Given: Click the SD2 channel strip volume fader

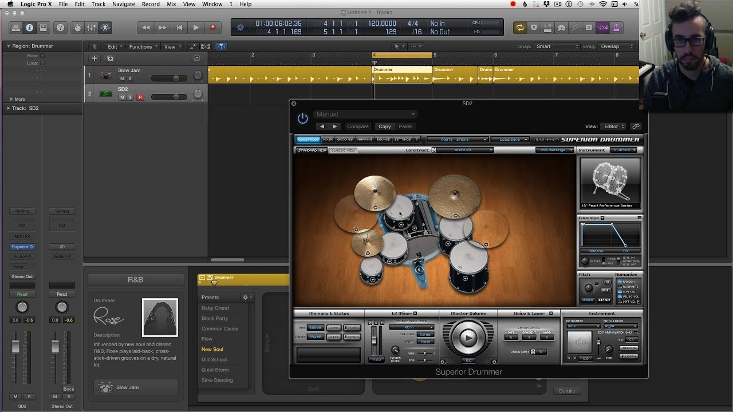Looking at the screenshot, I should tap(15, 347).
